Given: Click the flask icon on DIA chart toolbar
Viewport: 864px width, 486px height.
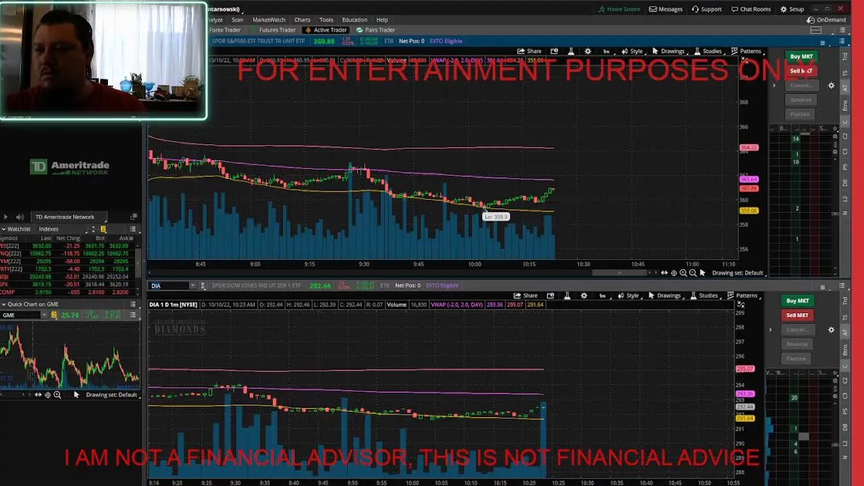Looking at the screenshot, I should [x=568, y=296].
